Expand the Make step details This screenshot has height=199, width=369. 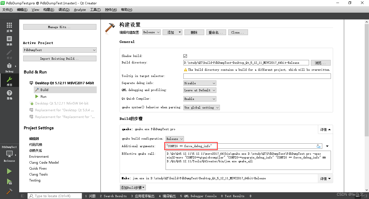click(325, 178)
